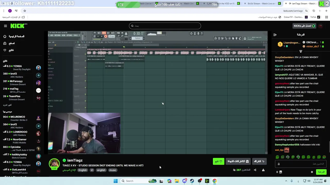Click the heart-eyes emote in quick bar
This screenshot has width=330, height=185.
324,157
